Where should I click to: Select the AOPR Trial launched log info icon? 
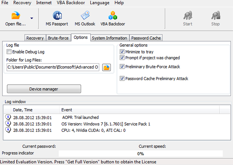click(x=8, y=117)
